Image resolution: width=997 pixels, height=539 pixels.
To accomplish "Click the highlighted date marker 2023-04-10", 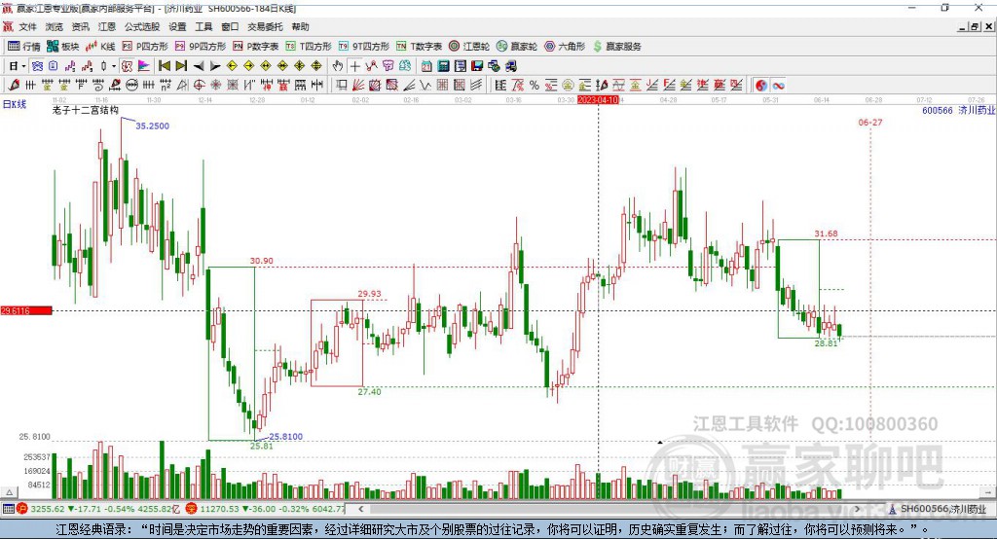I will 598,100.
